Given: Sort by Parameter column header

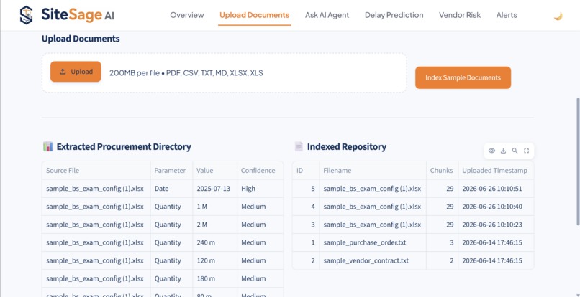Looking at the screenshot, I should click(171, 171).
